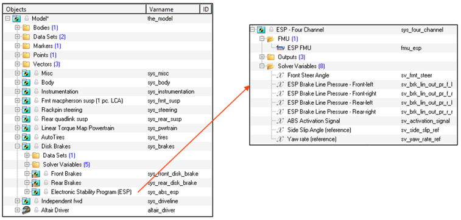Screen dimensions: 461x220
Task: Click the ESP - Four Channel system icon
Action: [x=261, y=29]
